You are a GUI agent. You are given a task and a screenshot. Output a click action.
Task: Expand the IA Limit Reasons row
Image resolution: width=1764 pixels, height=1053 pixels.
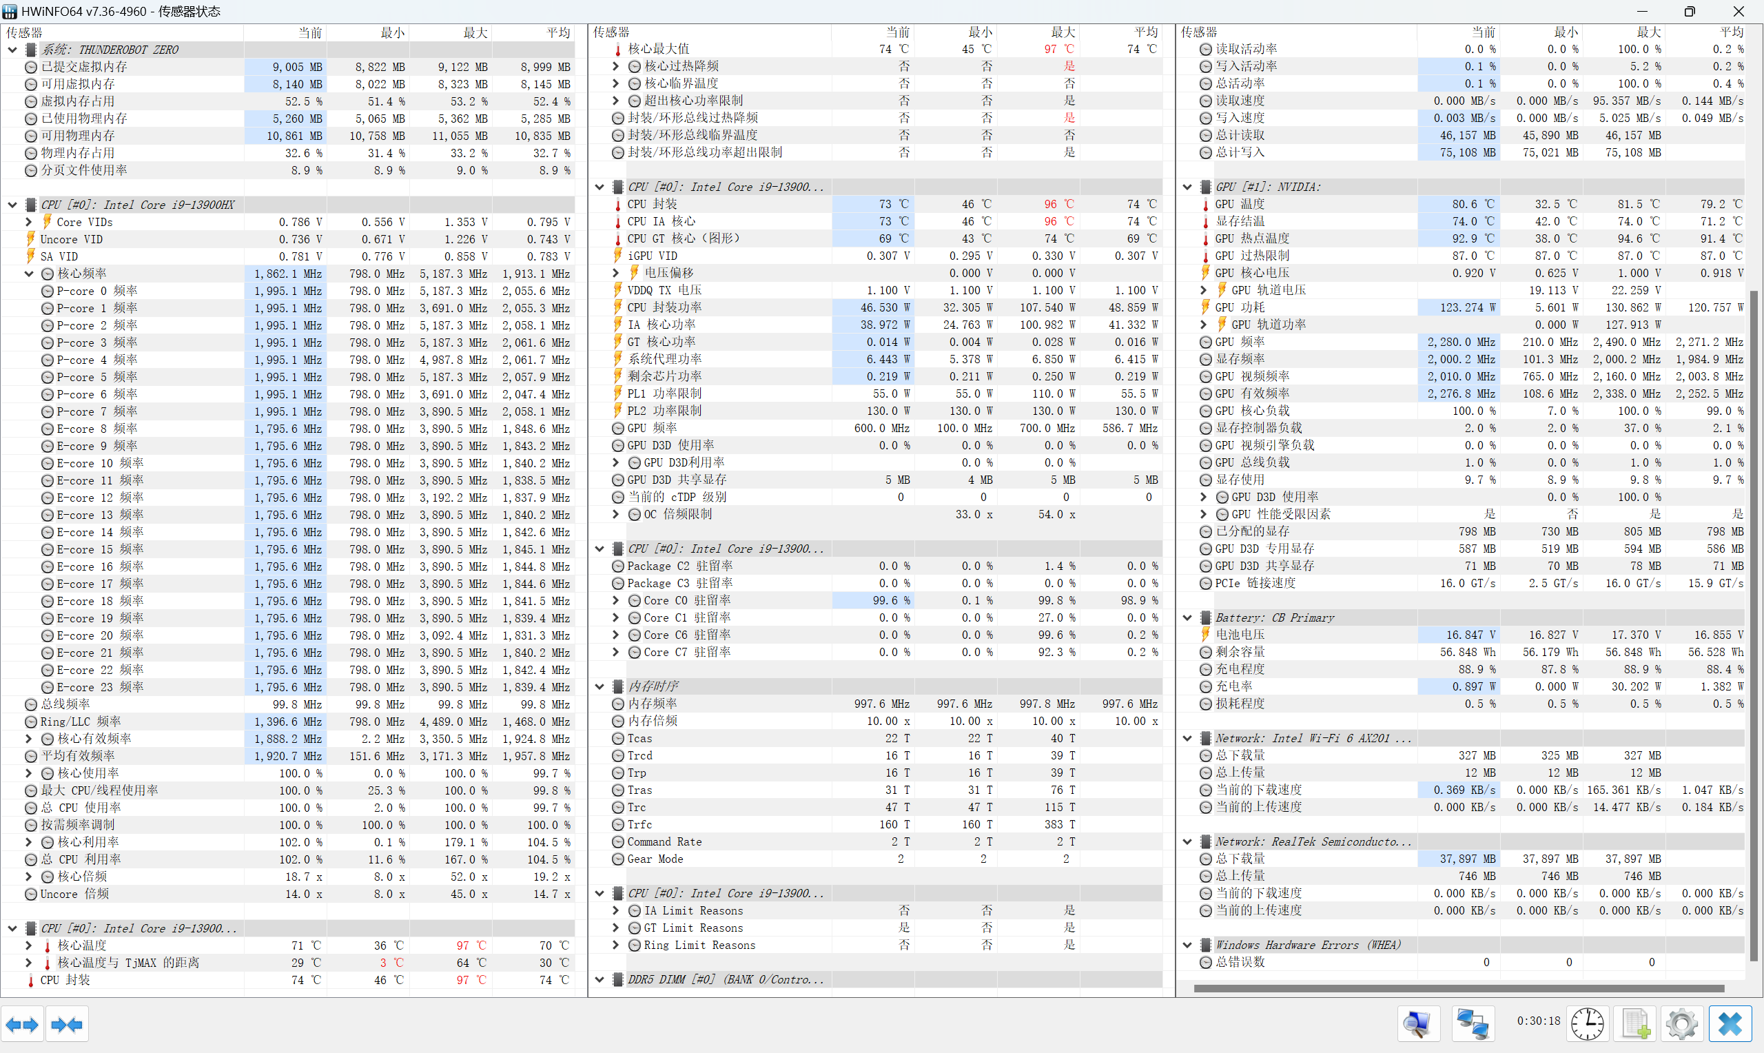point(615,910)
